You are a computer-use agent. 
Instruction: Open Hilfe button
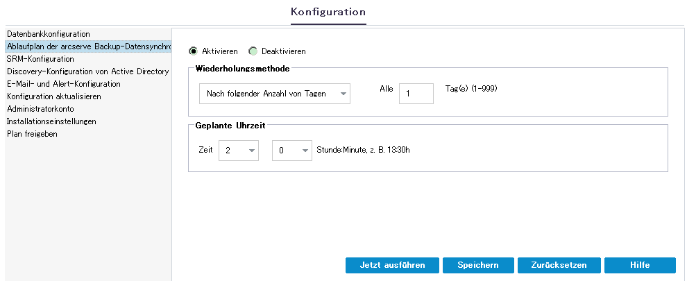(639, 265)
